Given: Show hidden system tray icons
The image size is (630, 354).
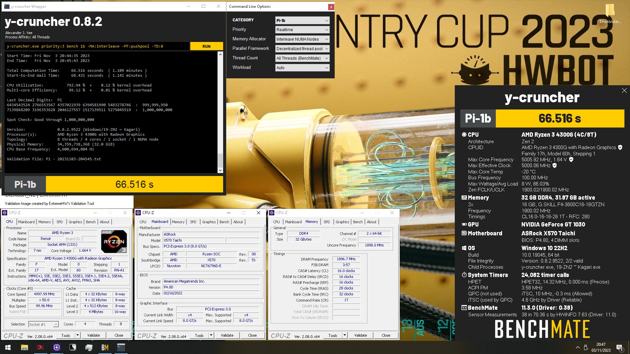Looking at the screenshot, I should pos(577,347).
